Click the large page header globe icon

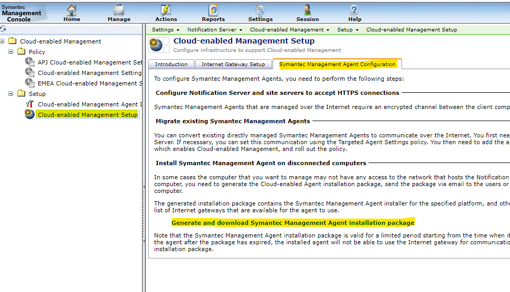point(156,45)
